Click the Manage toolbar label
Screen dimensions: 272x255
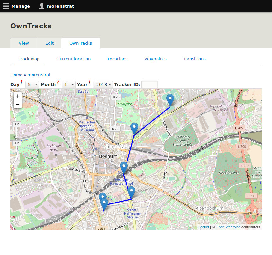coord(21,6)
